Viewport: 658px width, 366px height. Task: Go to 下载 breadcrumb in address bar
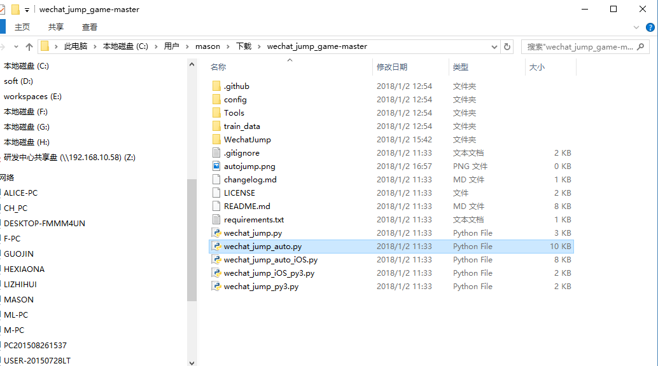click(244, 46)
